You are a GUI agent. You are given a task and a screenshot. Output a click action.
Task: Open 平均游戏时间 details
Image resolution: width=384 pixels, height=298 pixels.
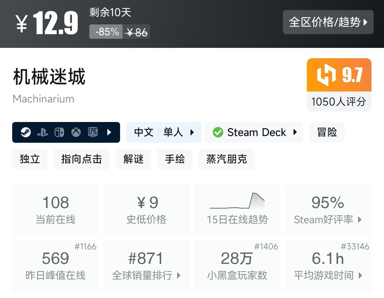pos(328,265)
